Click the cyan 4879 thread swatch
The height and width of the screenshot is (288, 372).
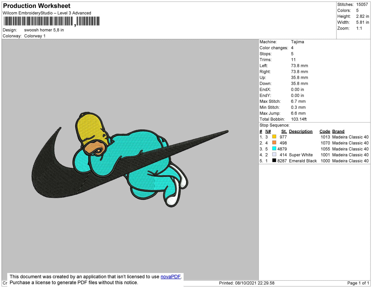(274, 149)
